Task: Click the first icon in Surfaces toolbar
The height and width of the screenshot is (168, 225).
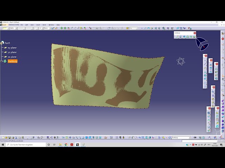Action: 177,37
